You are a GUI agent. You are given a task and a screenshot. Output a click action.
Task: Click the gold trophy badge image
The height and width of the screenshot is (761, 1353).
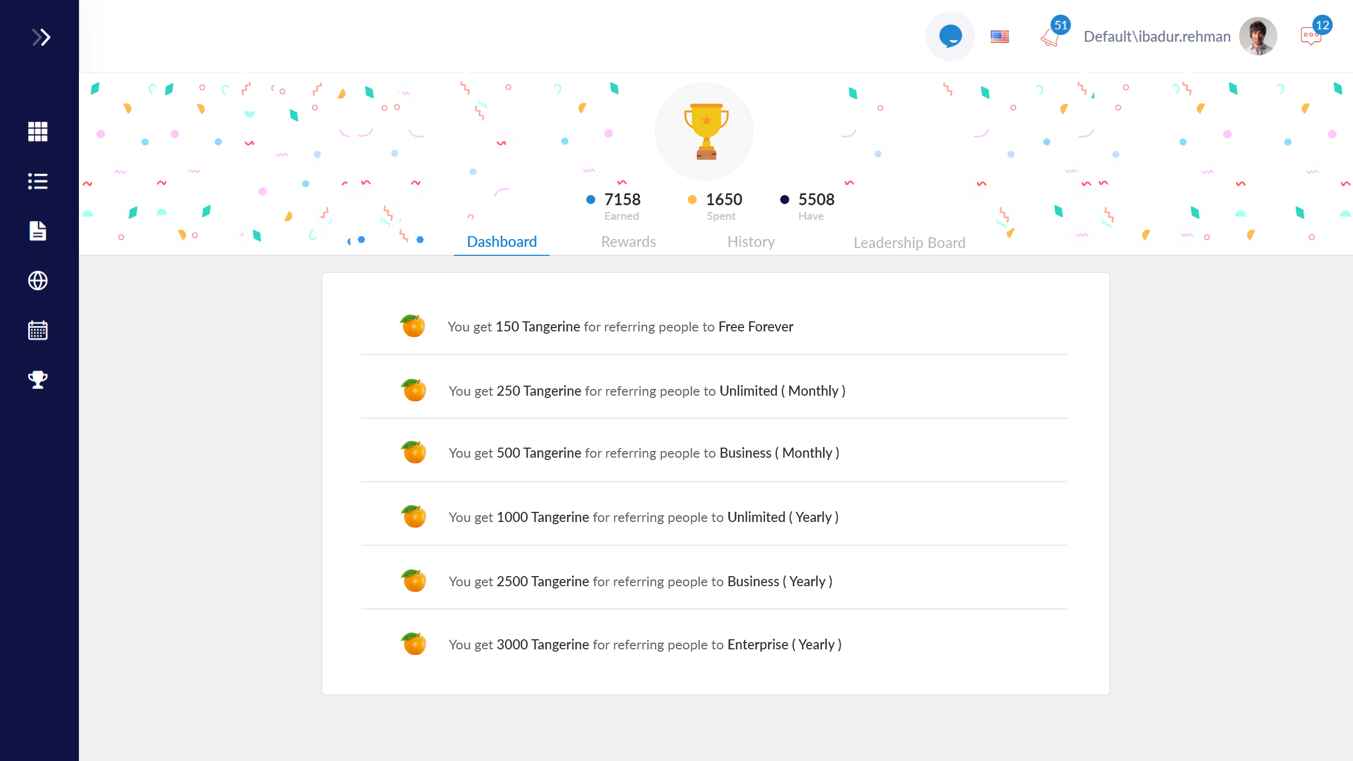(x=706, y=131)
